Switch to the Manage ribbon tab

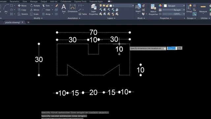[34, 1]
